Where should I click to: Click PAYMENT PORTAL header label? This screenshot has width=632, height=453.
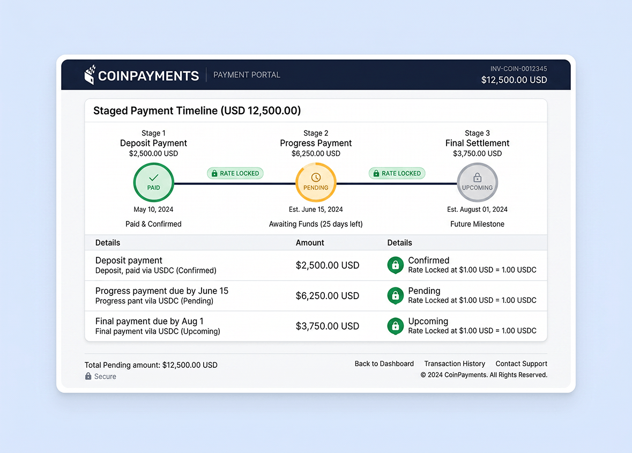pyautogui.click(x=247, y=75)
